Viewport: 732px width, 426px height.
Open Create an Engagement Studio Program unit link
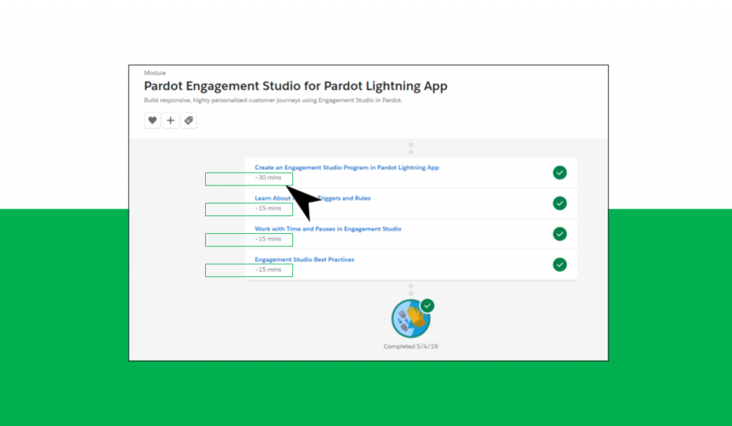(347, 167)
